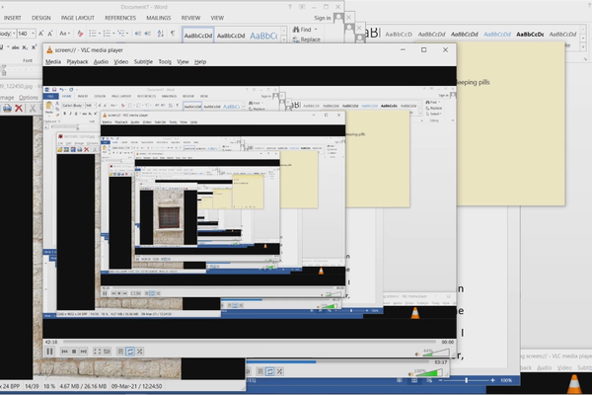Click Next media button in front VLC
Viewport: 592px width, 395px height.
pos(84,352)
